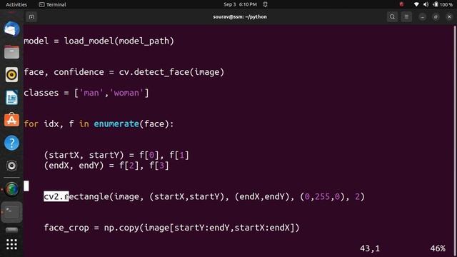
Task: Open the webcam app dock icon
Action: tap(11, 166)
